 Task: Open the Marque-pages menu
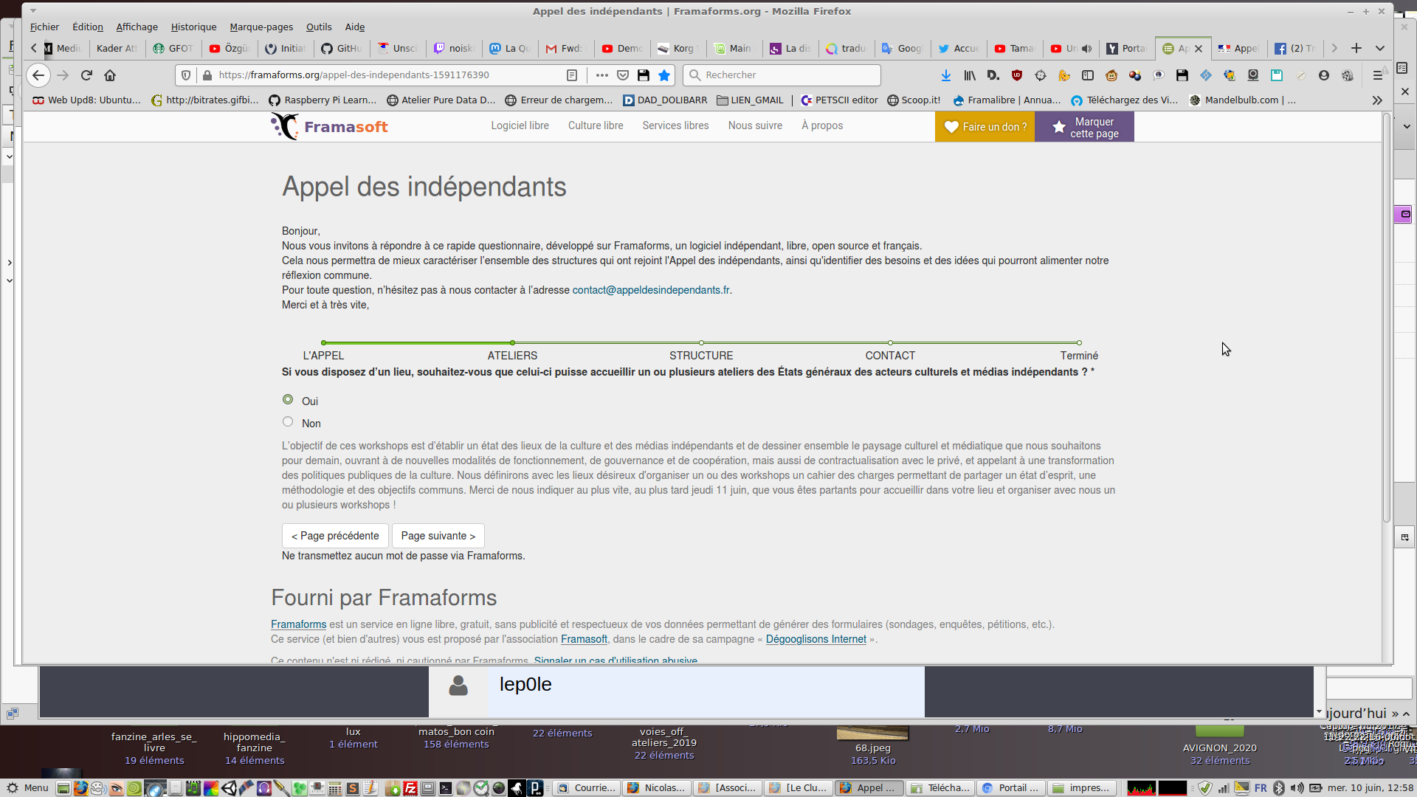(x=261, y=27)
